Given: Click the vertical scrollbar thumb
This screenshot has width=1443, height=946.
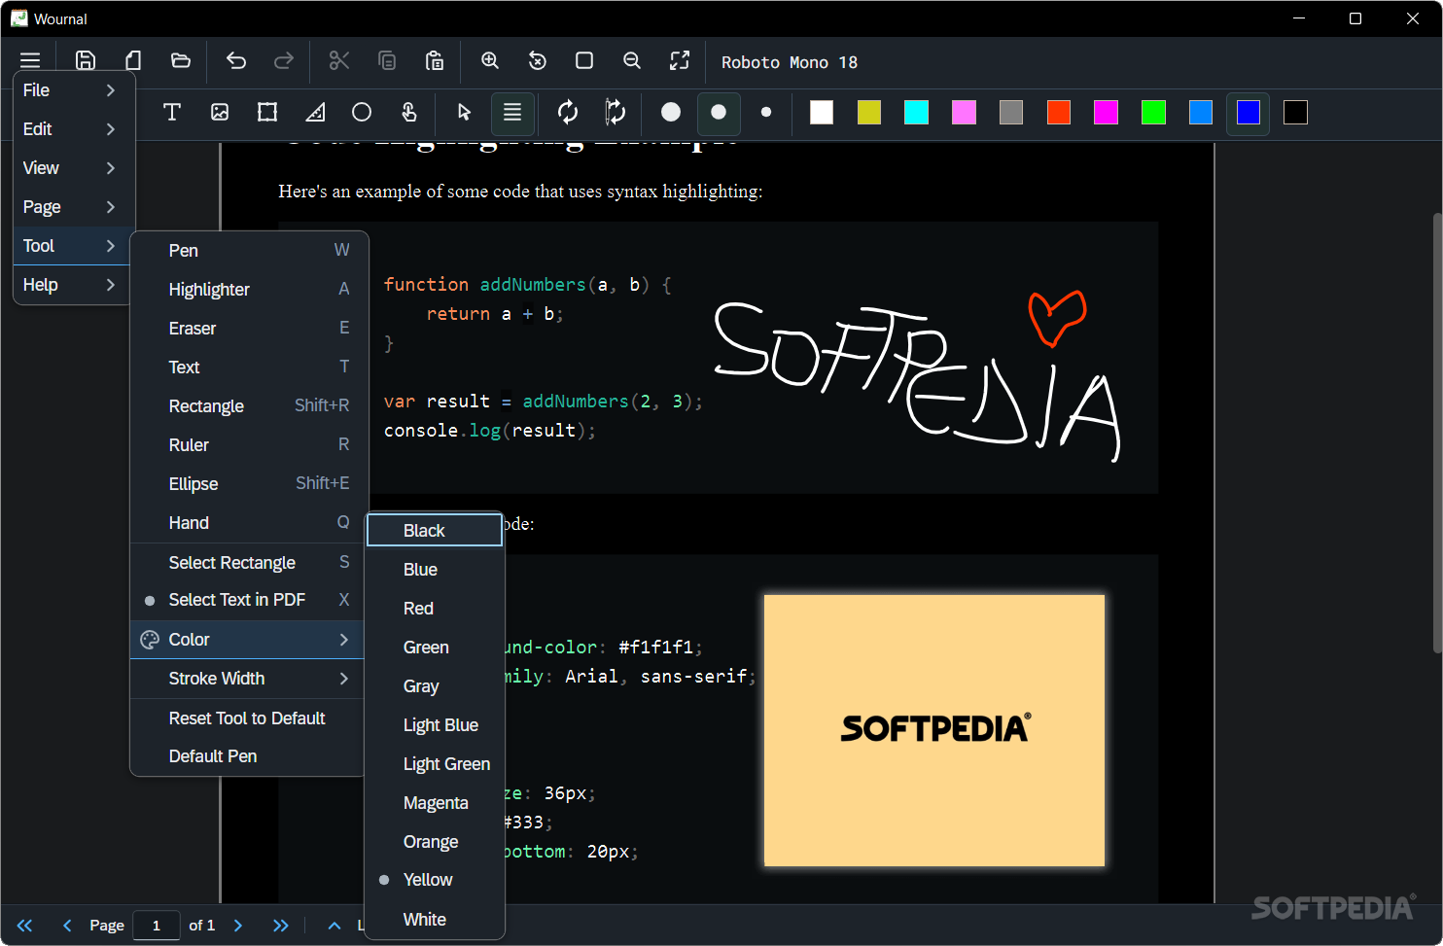Looking at the screenshot, I should coord(1437,433).
